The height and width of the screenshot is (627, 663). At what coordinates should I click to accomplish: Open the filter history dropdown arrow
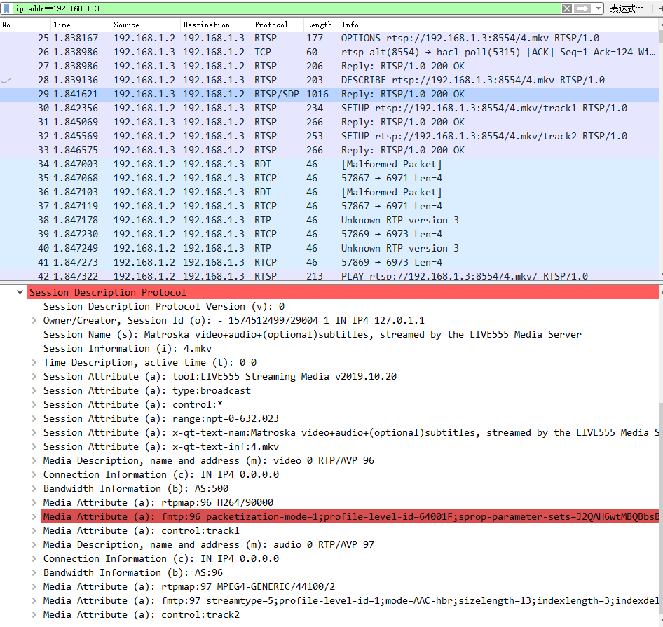pos(598,8)
